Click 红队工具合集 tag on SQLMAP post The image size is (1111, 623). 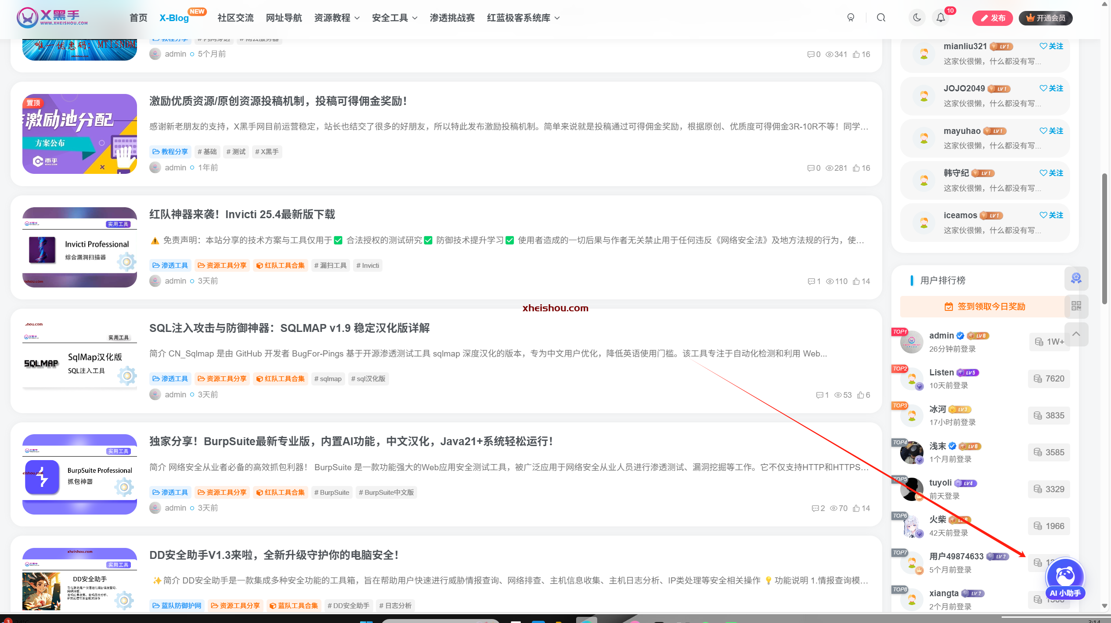[x=280, y=378]
